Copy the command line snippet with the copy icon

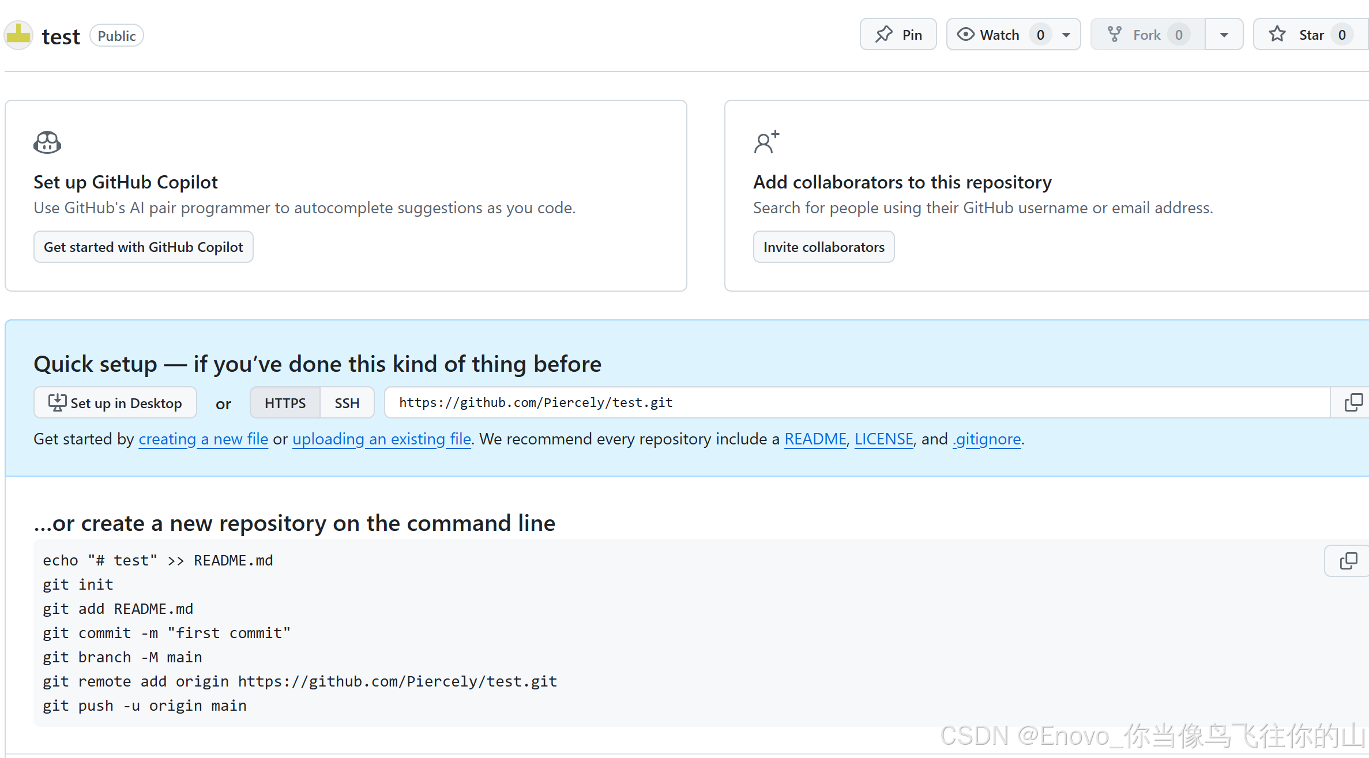coord(1348,560)
